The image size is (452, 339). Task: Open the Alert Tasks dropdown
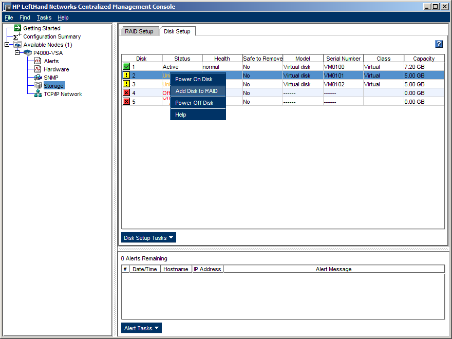(x=141, y=328)
